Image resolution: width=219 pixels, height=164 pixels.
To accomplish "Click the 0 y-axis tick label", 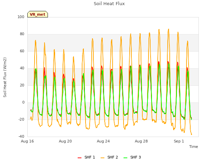I will 23,102.
